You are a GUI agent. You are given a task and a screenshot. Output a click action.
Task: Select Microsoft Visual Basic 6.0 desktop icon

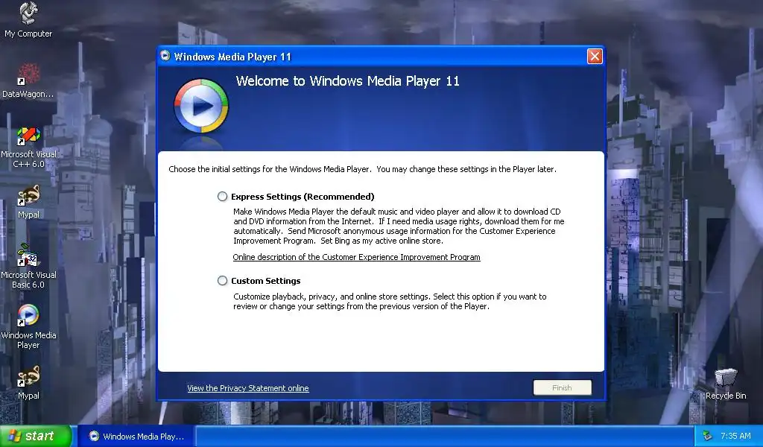(x=28, y=266)
